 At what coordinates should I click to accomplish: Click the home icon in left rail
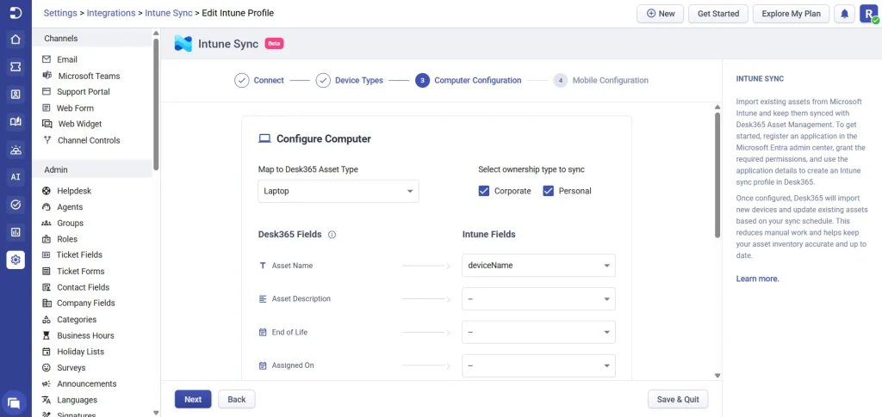tap(16, 40)
